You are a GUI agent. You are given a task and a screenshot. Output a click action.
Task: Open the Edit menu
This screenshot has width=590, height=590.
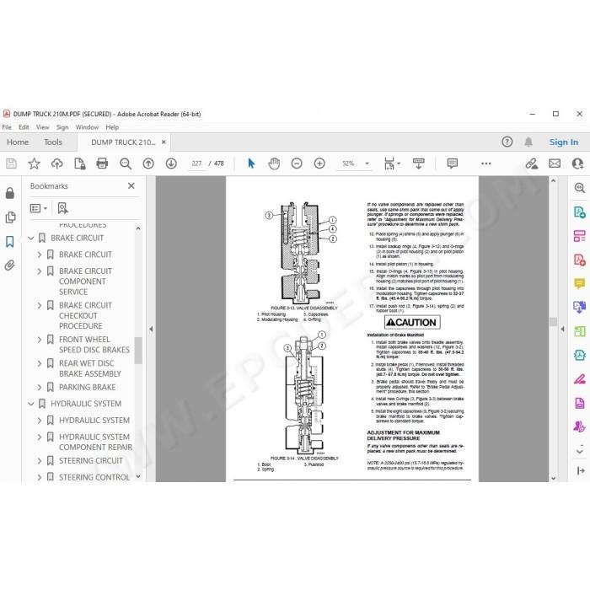[24, 127]
